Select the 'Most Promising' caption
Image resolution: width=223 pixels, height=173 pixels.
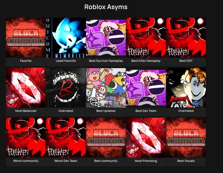pyautogui.click(x=146, y=161)
